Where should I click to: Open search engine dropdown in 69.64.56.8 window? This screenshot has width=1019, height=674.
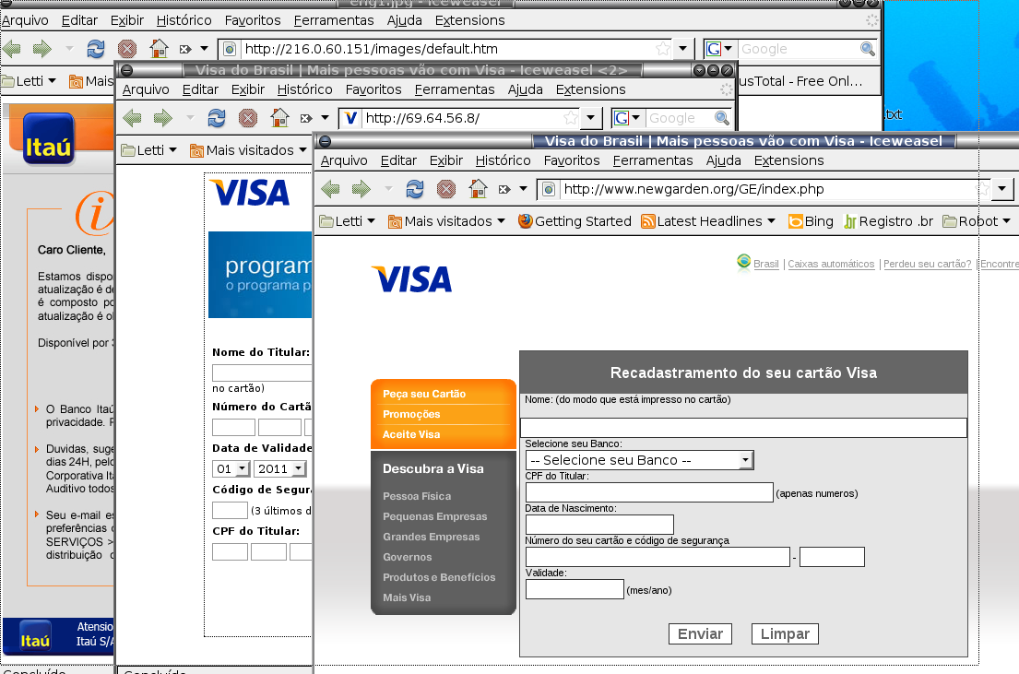coord(628,118)
